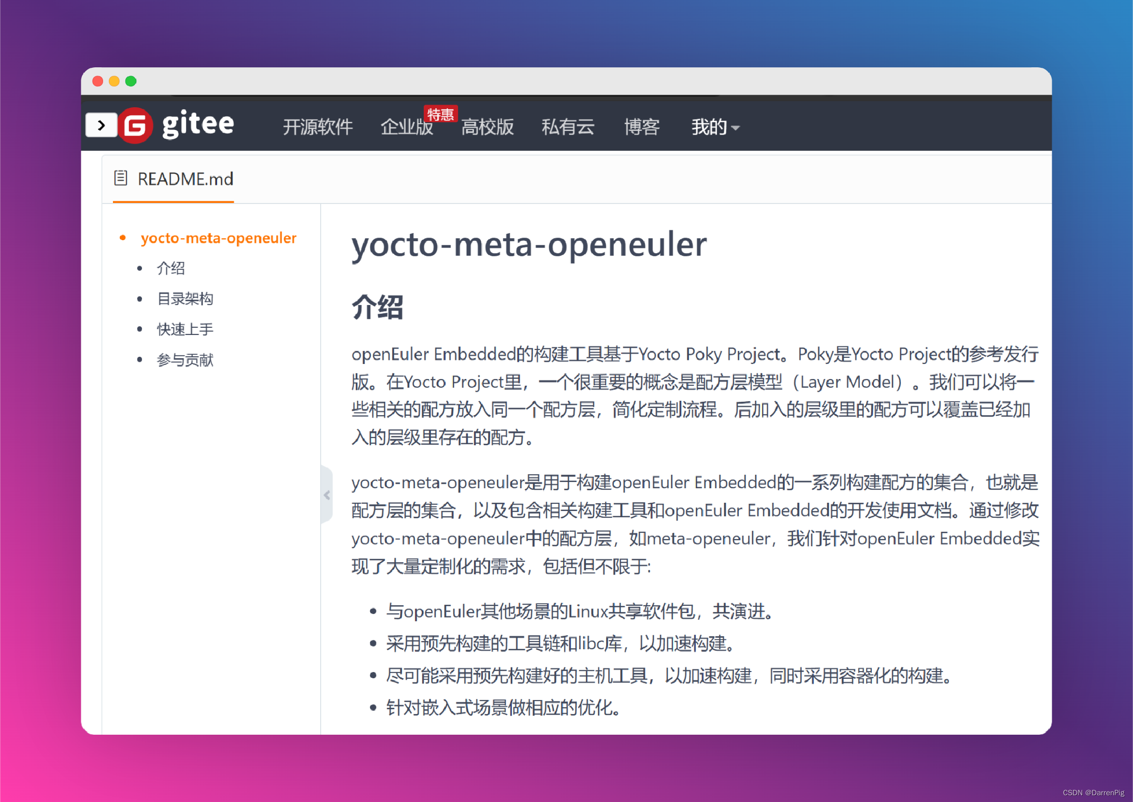Click the yellow minimize window button
Image resolution: width=1133 pixels, height=802 pixels.
coord(114,81)
